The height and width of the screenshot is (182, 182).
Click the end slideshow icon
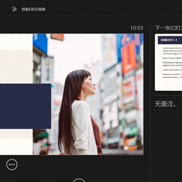tap(14, 9)
